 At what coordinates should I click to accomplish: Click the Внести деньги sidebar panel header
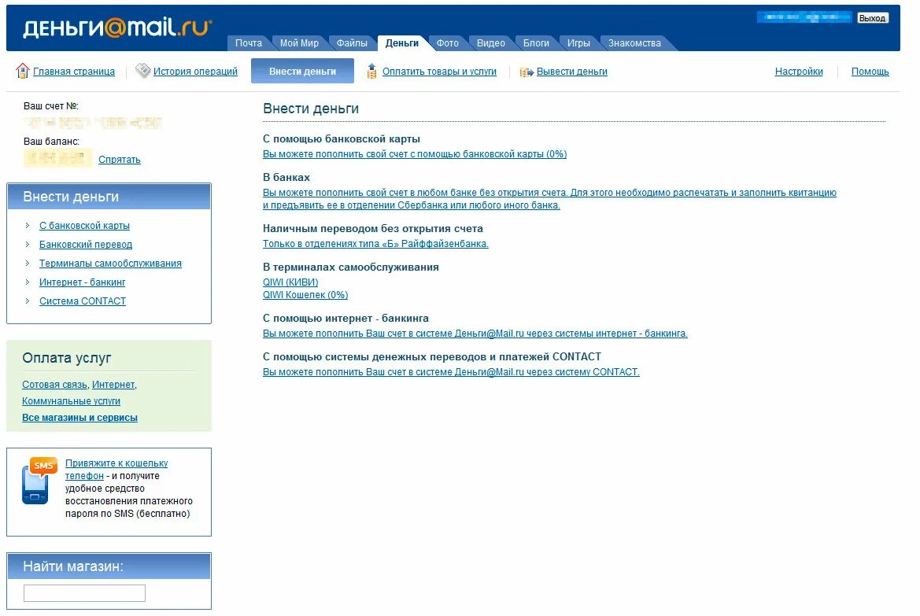[x=109, y=197]
